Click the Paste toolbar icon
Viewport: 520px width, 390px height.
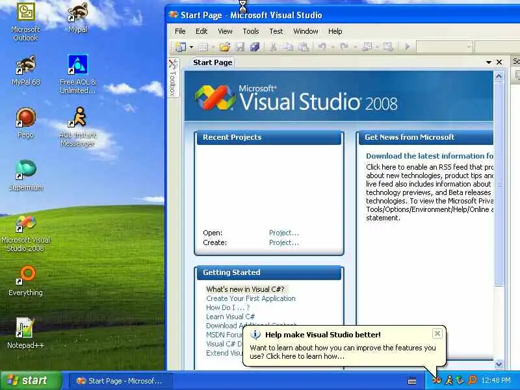click(x=303, y=47)
